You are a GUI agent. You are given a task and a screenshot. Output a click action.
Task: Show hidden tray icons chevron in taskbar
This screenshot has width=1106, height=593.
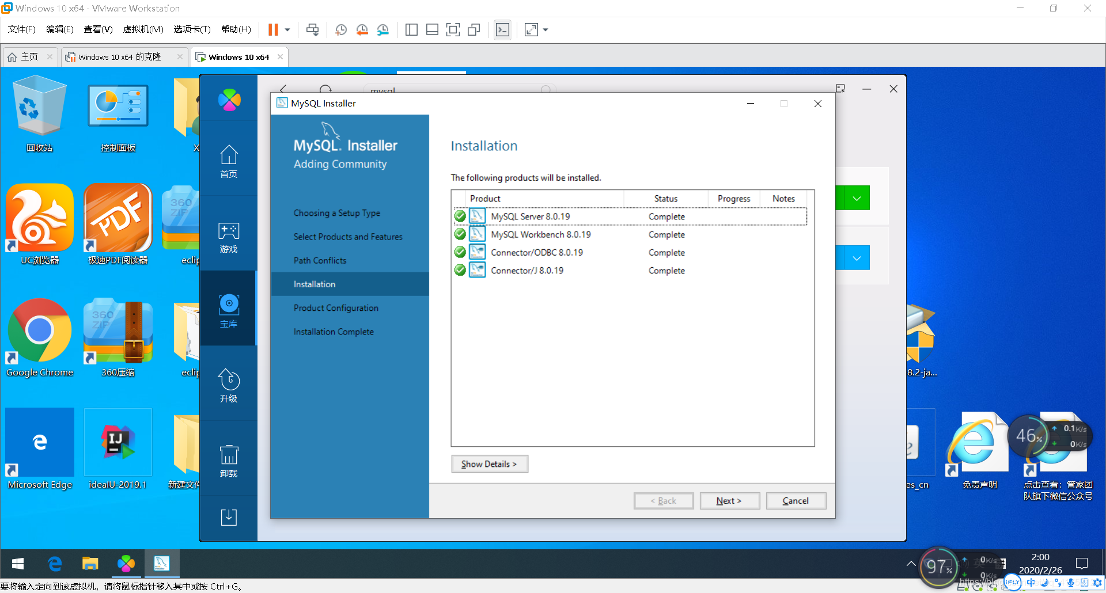pyautogui.click(x=911, y=564)
